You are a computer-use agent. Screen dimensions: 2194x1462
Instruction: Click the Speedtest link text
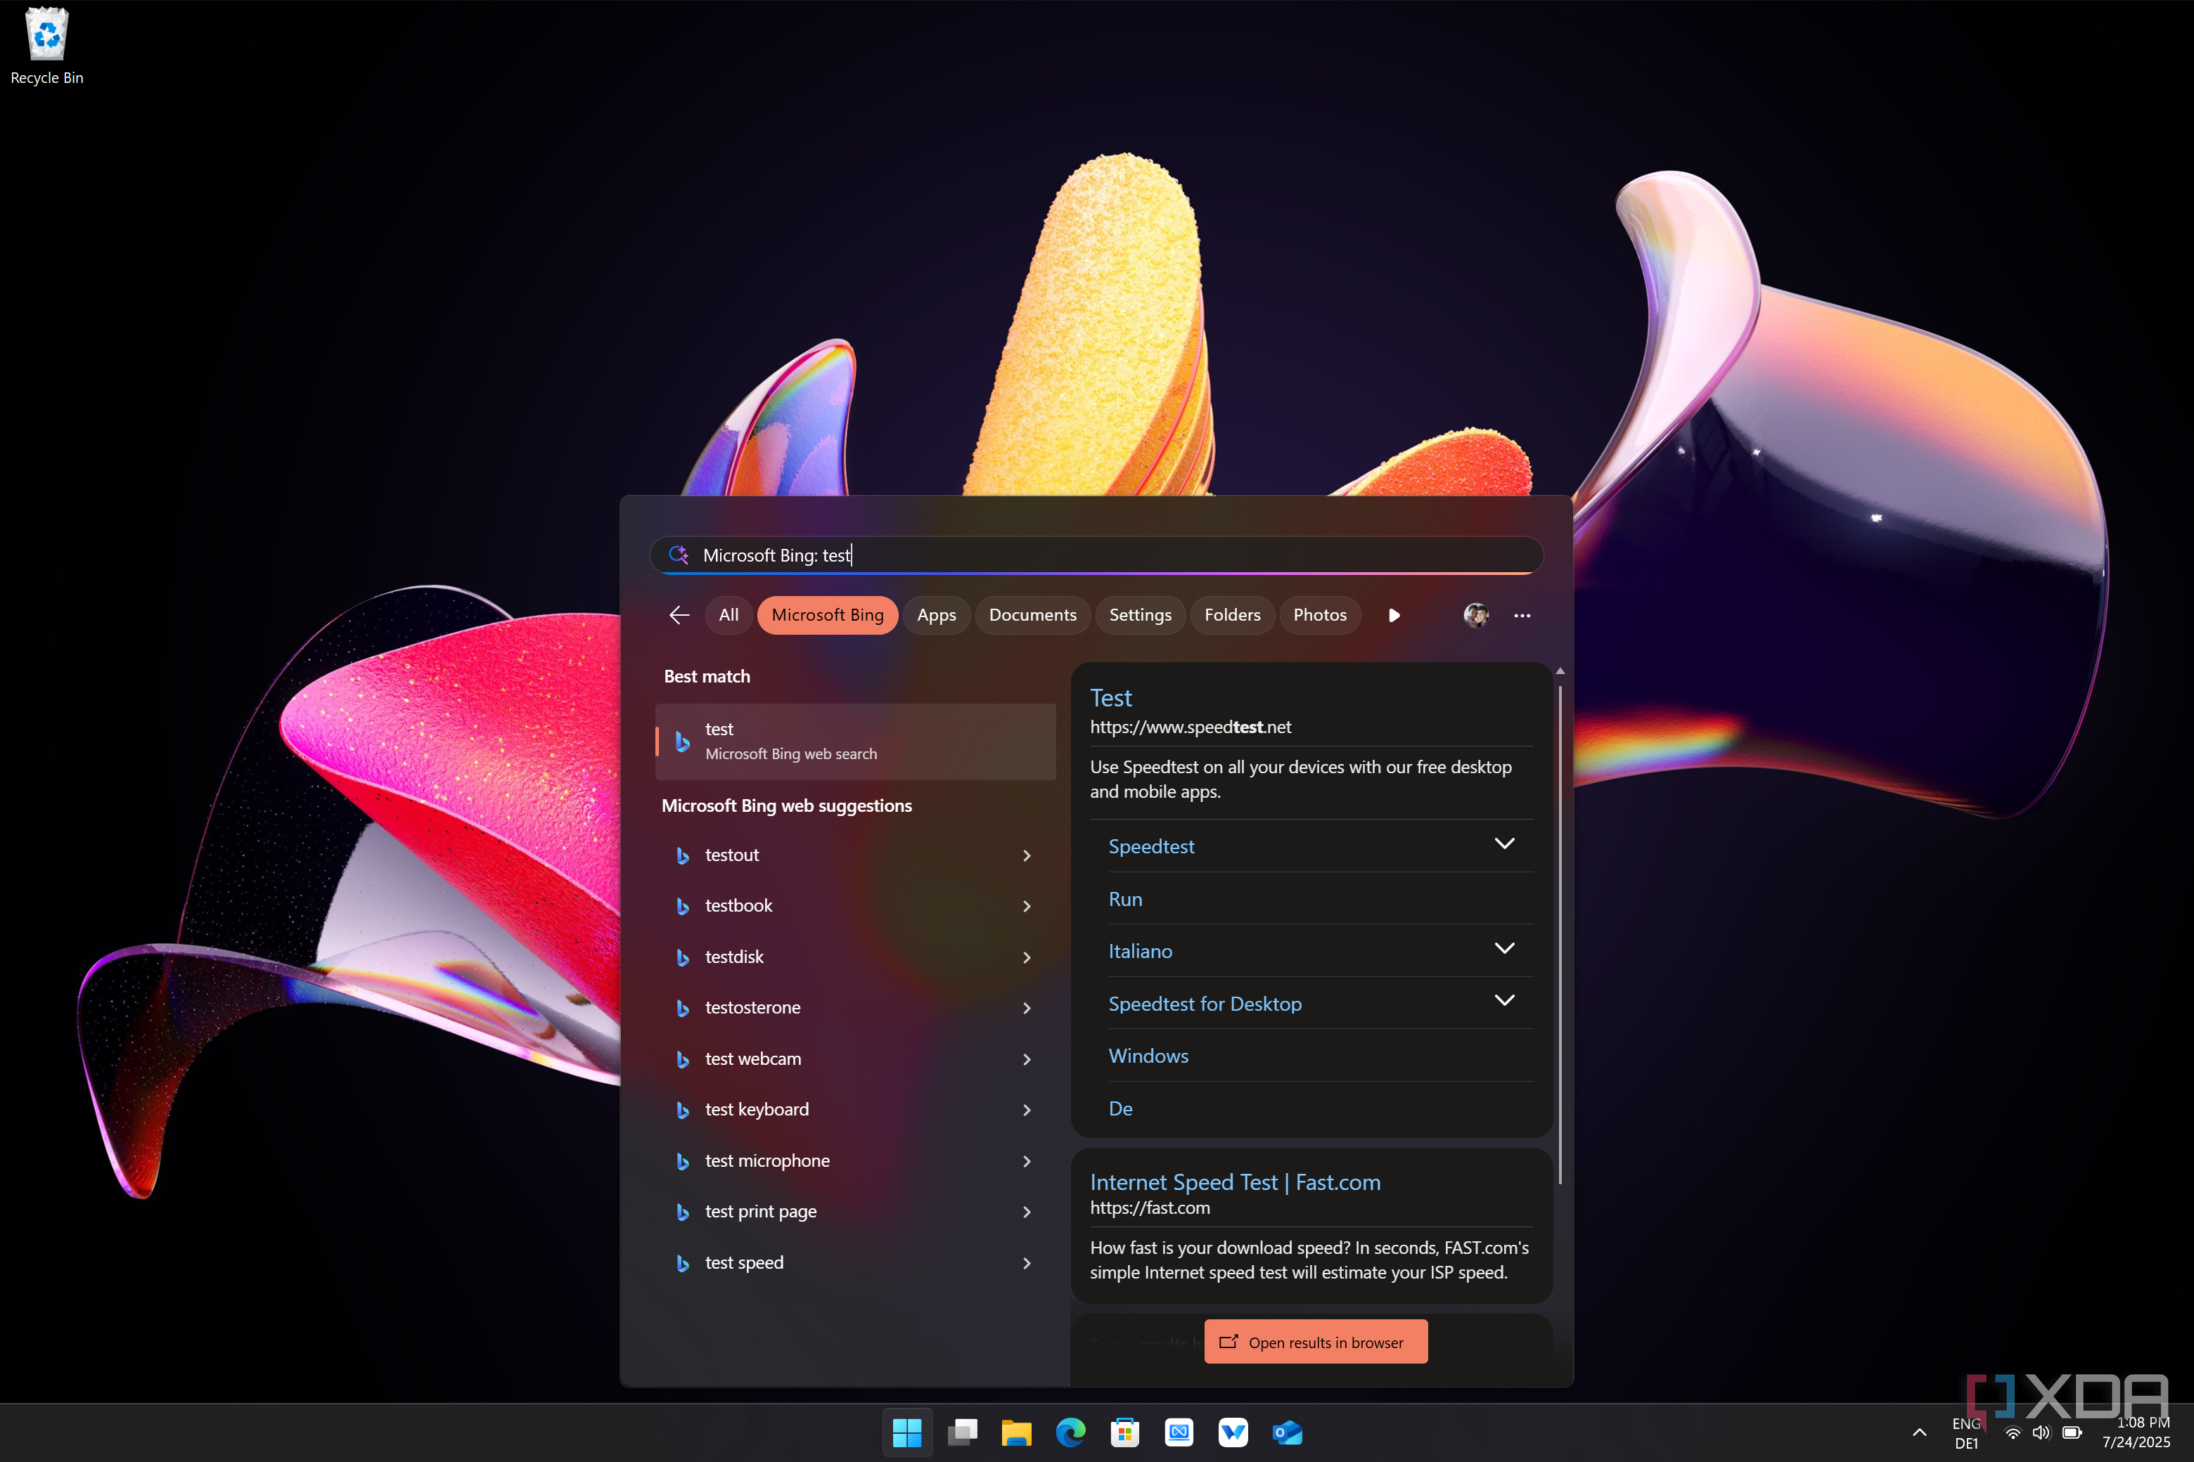click(x=1151, y=846)
